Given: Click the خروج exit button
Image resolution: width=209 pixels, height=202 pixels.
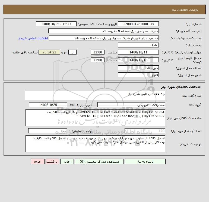Looking at the screenshot, I should [x=37, y=162].
